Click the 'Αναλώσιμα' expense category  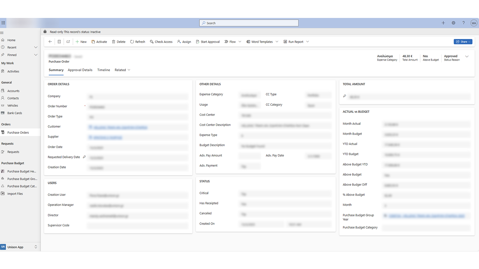pyautogui.click(x=385, y=56)
